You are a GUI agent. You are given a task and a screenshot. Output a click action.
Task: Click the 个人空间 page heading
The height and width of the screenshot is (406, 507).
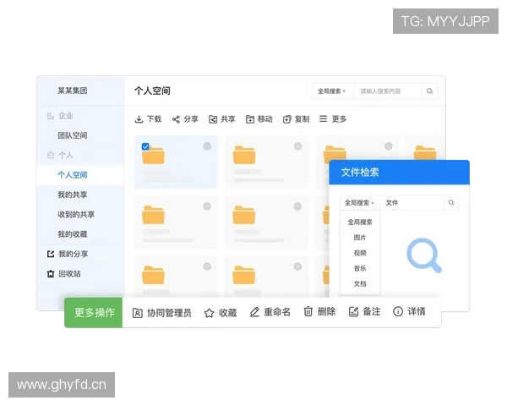(152, 91)
